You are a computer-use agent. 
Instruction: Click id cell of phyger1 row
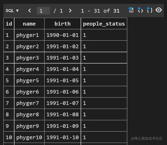click(x=9, y=35)
